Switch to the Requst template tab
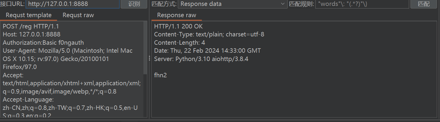Image resolution: width=440 pixels, height=122 pixels. 28,15
